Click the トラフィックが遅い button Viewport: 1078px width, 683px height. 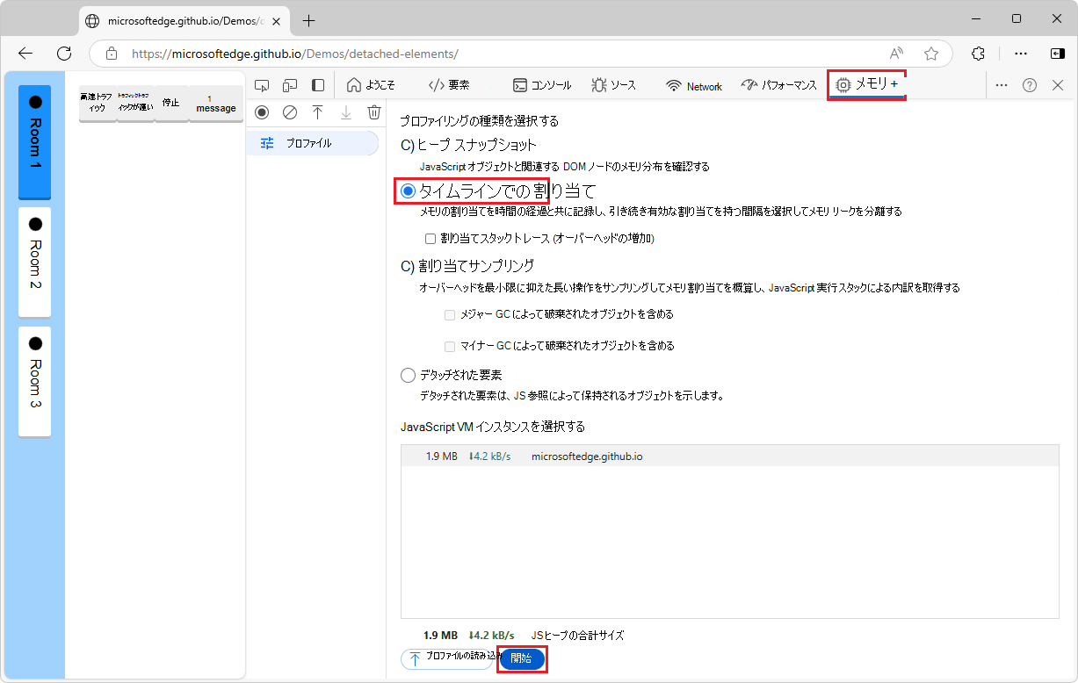pyautogui.click(x=135, y=104)
